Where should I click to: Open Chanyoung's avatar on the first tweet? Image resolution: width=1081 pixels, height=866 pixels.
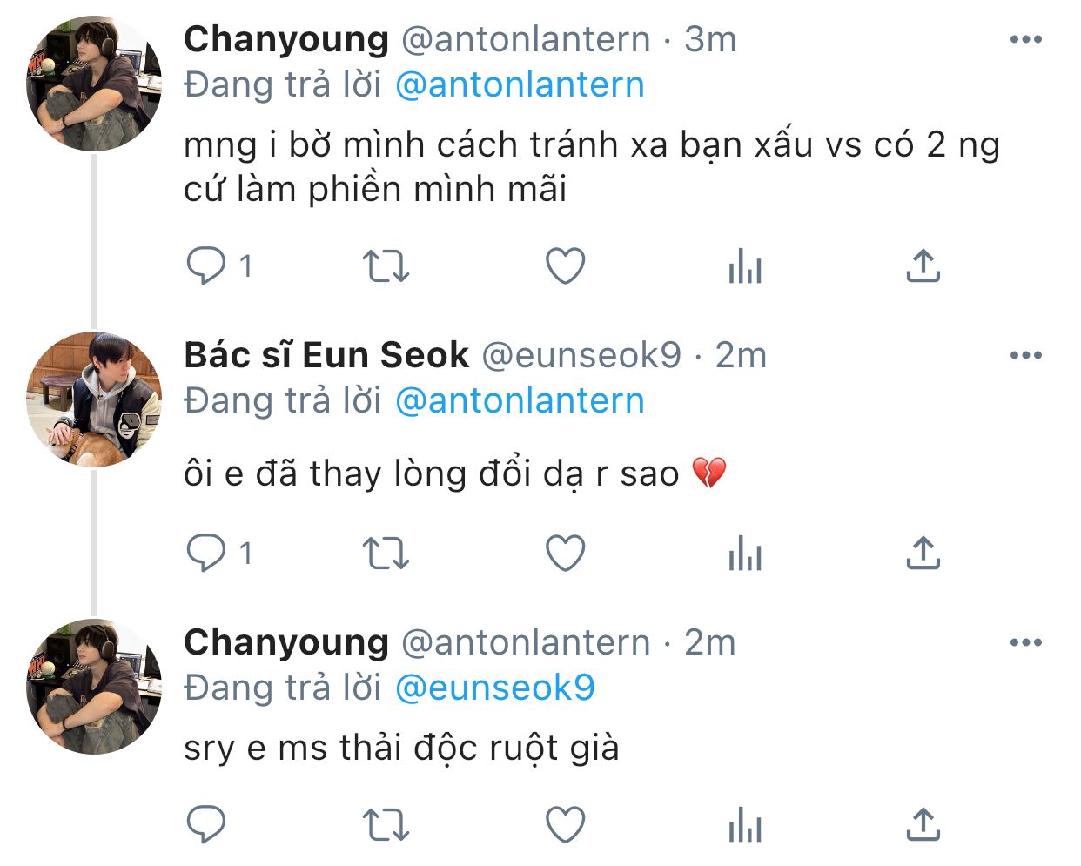(x=94, y=84)
